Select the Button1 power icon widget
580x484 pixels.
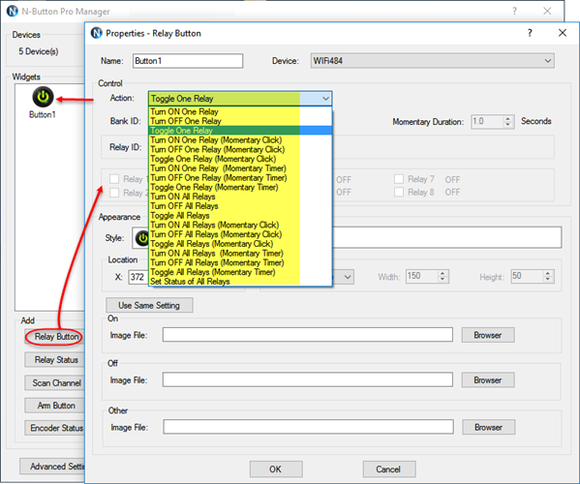[43, 97]
